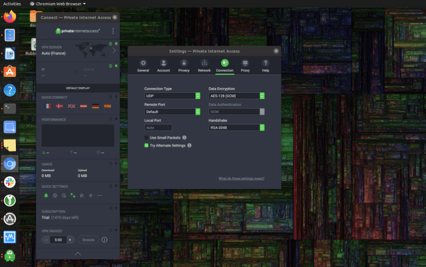Click the France flag in Quick Connect
Image resolution: width=426 pixels, height=267 pixels.
tap(47, 106)
